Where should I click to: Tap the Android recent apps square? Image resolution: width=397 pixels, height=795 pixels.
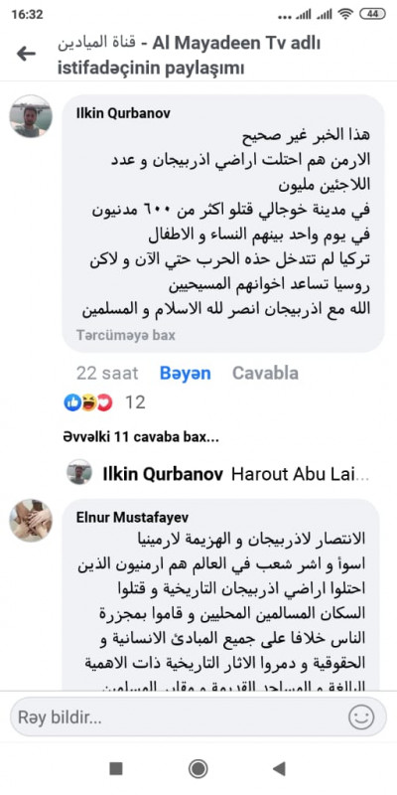point(116,768)
